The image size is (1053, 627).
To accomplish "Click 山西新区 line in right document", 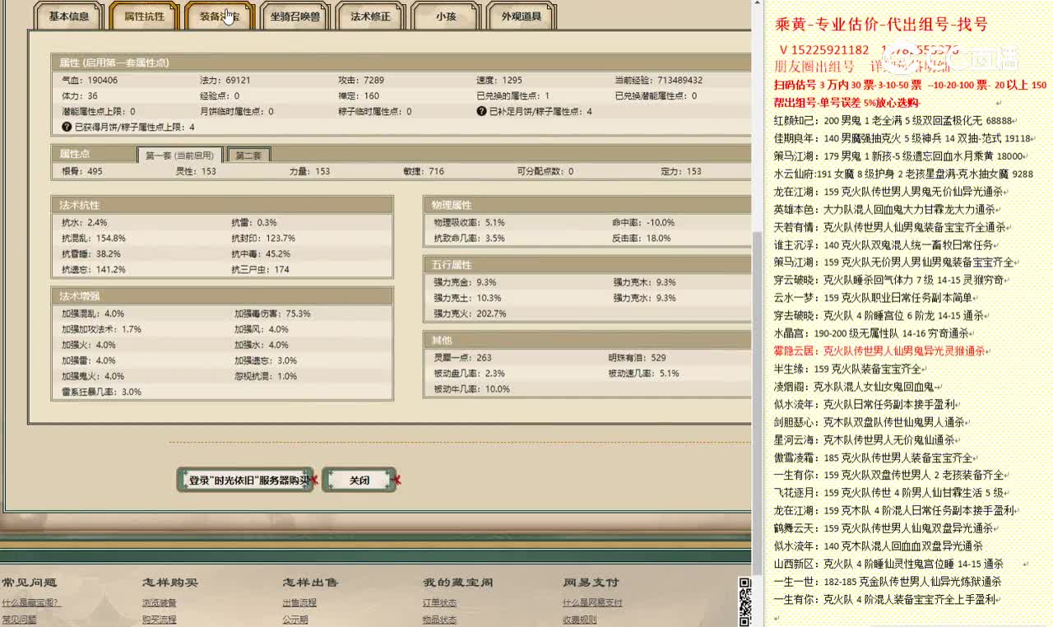I will click(888, 564).
